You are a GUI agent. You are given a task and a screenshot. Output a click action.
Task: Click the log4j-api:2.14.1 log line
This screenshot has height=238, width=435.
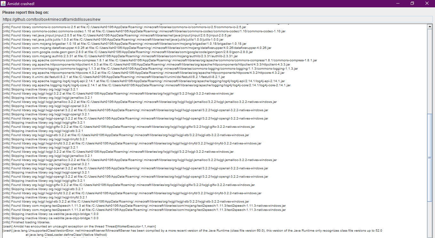point(144,81)
